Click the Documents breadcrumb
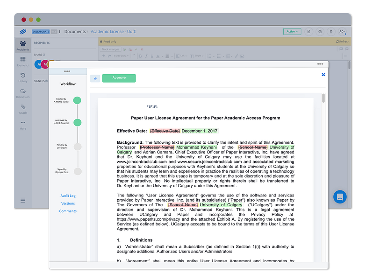 [x=75, y=32]
